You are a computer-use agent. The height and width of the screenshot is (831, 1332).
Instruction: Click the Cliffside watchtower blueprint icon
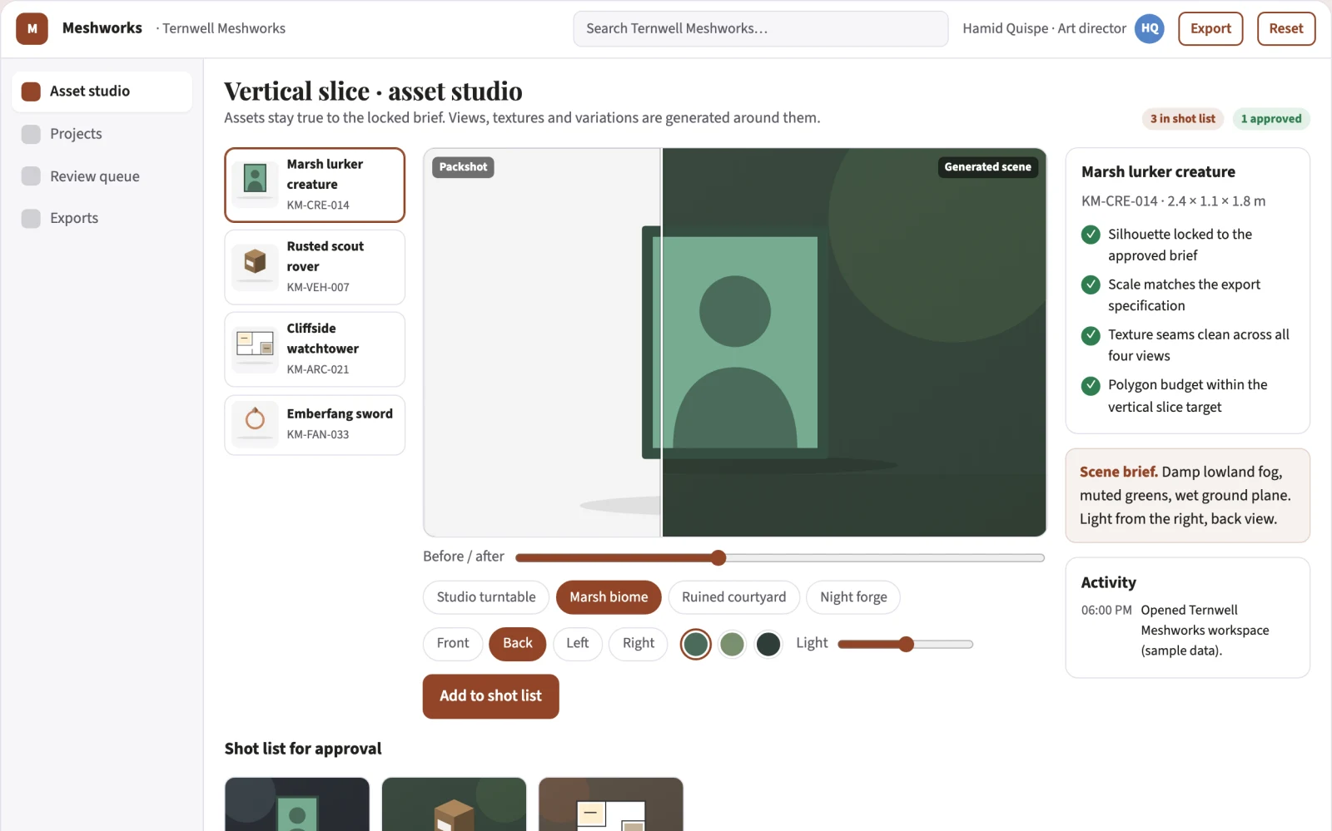coord(255,349)
